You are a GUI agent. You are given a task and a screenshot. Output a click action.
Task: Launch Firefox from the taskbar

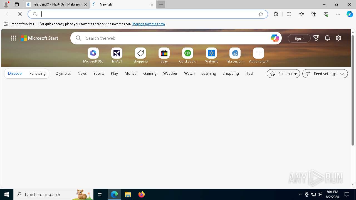click(x=142, y=194)
